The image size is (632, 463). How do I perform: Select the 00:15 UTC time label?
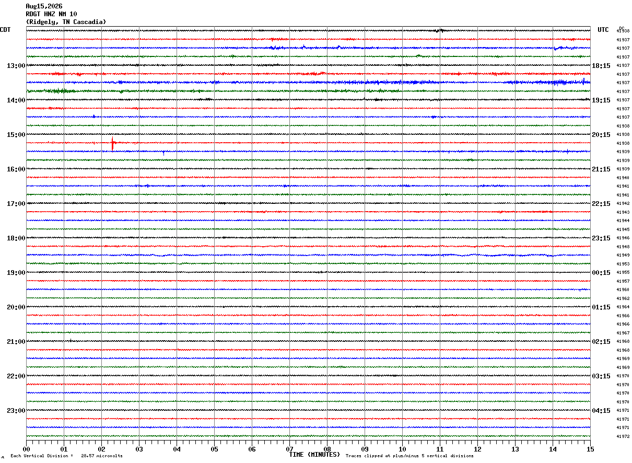pos(601,273)
